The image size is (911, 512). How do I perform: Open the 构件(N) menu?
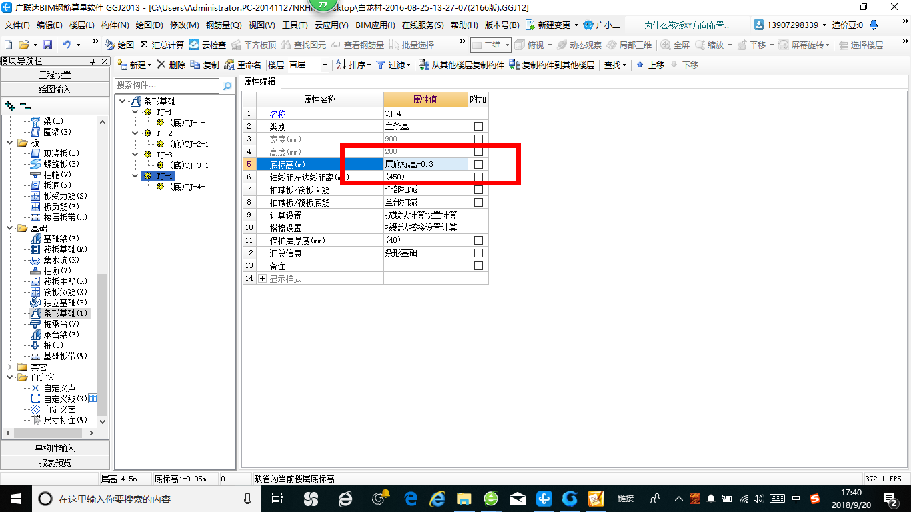pyautogui.click(x=115, y=25)
